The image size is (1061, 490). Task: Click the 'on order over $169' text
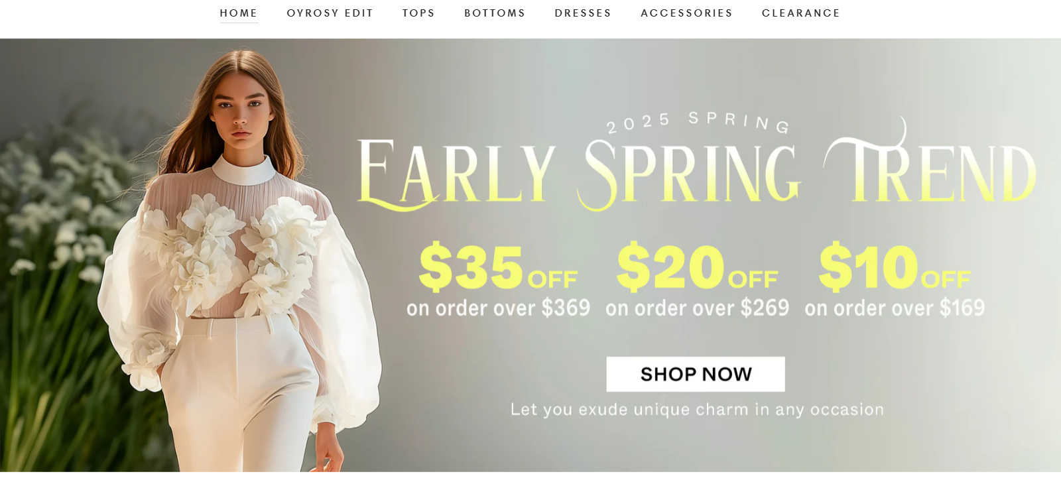pos(895,308)
